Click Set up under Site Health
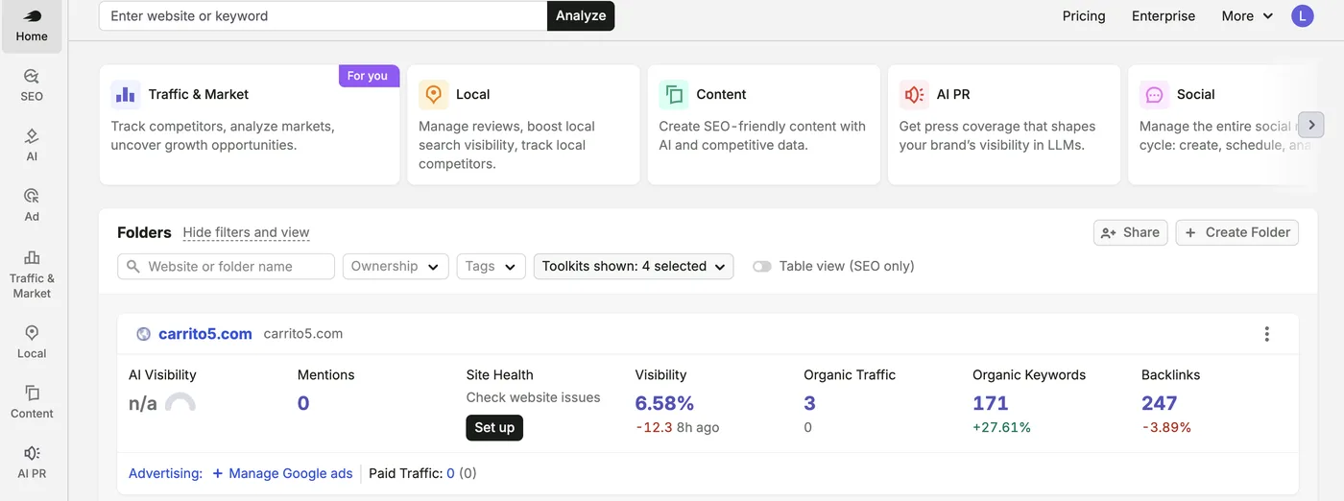The image size is (1344, 501). point(494,427)
